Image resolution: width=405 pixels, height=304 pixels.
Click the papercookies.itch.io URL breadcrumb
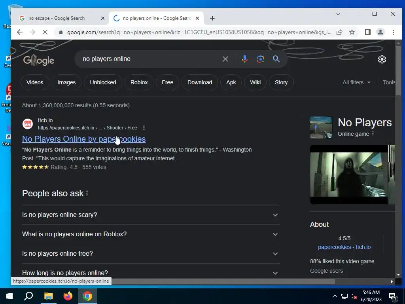[87, 128]
